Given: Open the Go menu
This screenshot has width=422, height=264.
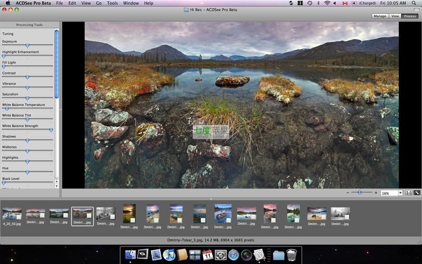Looking at the screenshot, I should pyautogui.click(x=99, y=3).
